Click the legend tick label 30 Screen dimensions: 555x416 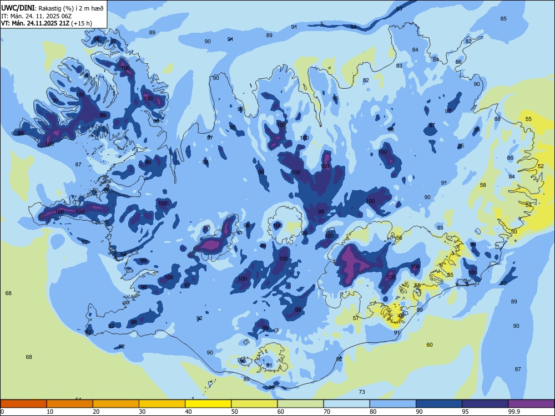(142, 412)
